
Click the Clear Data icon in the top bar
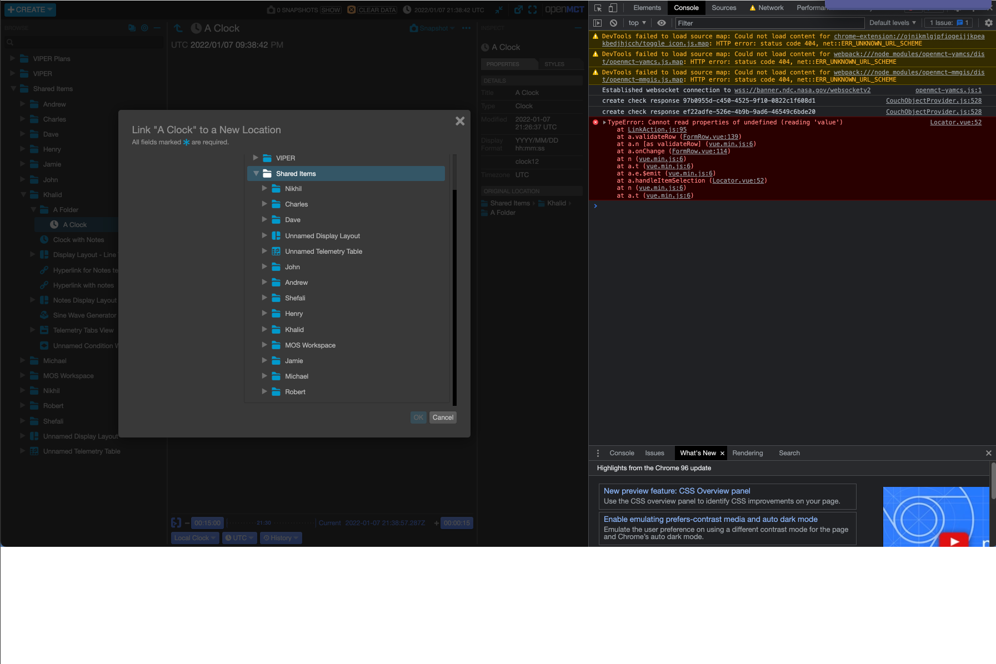[351, 9]
